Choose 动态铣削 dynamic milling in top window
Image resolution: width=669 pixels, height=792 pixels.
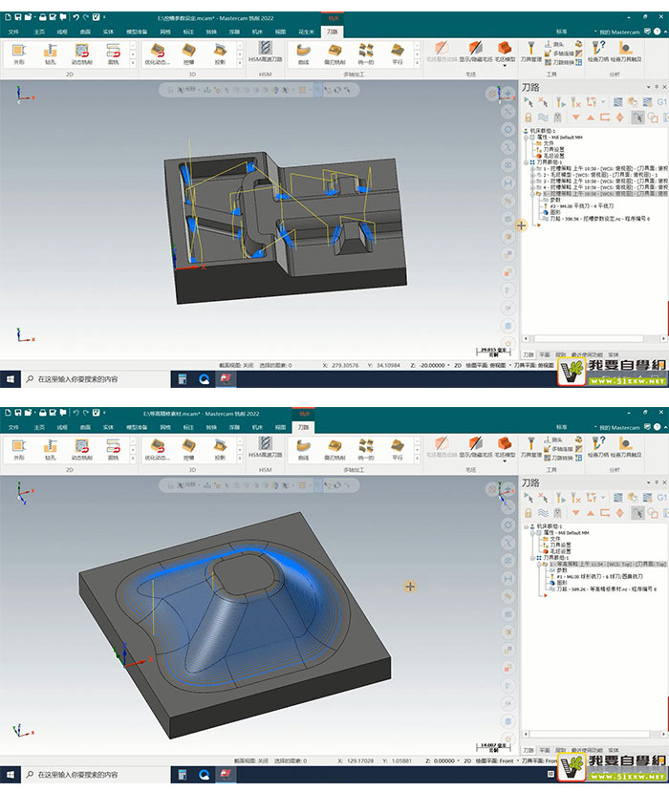81,54
